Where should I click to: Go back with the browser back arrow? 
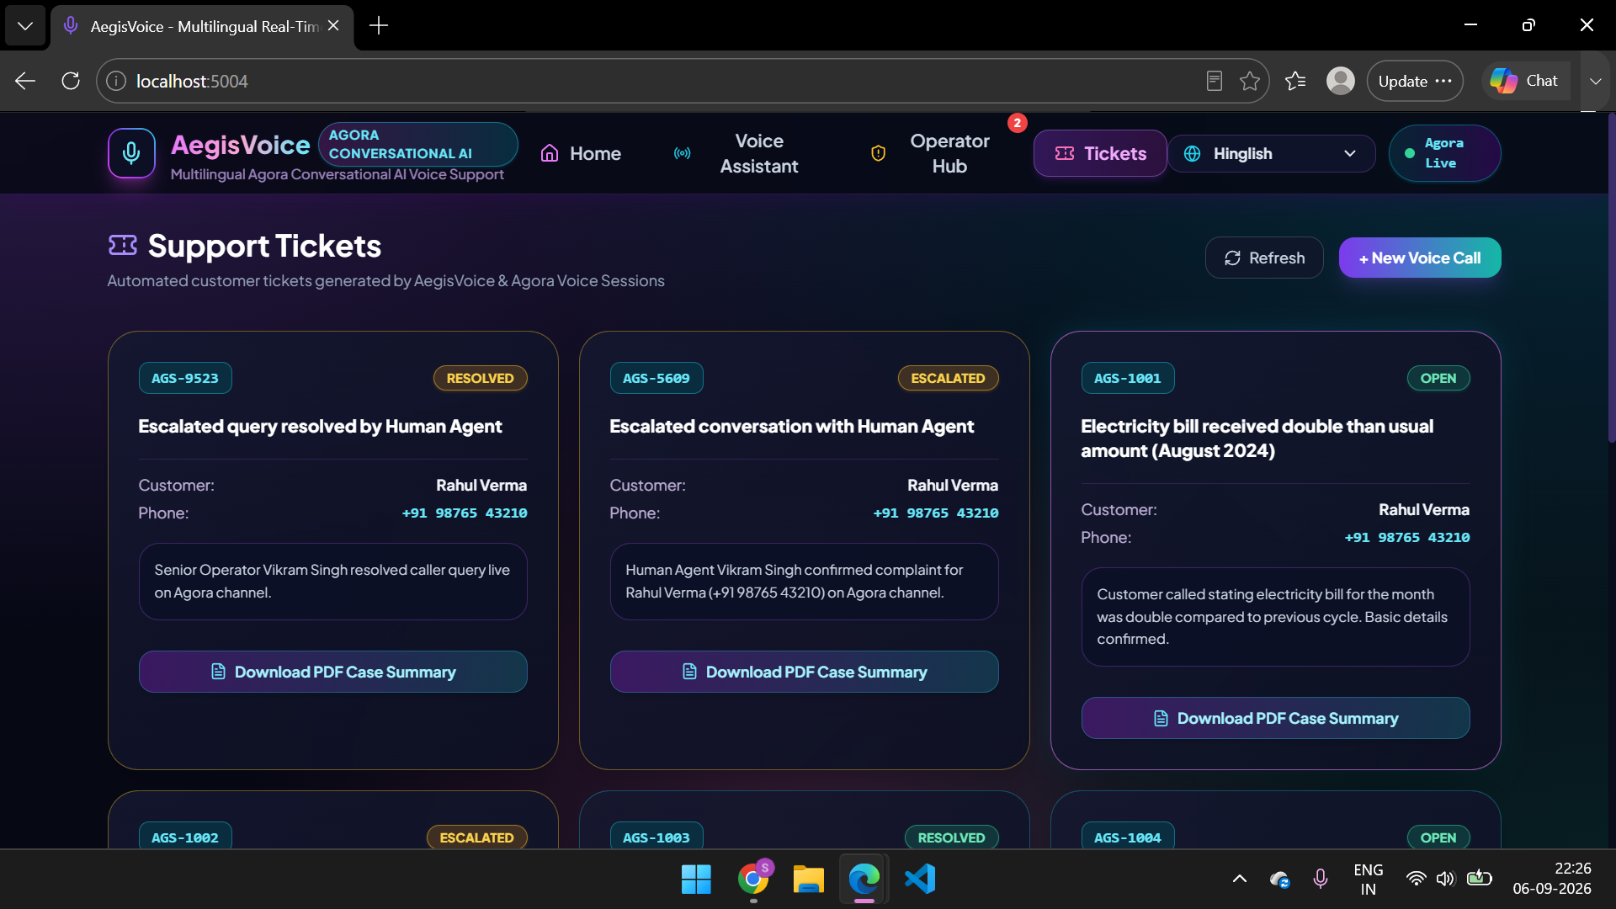pos(25,81)
